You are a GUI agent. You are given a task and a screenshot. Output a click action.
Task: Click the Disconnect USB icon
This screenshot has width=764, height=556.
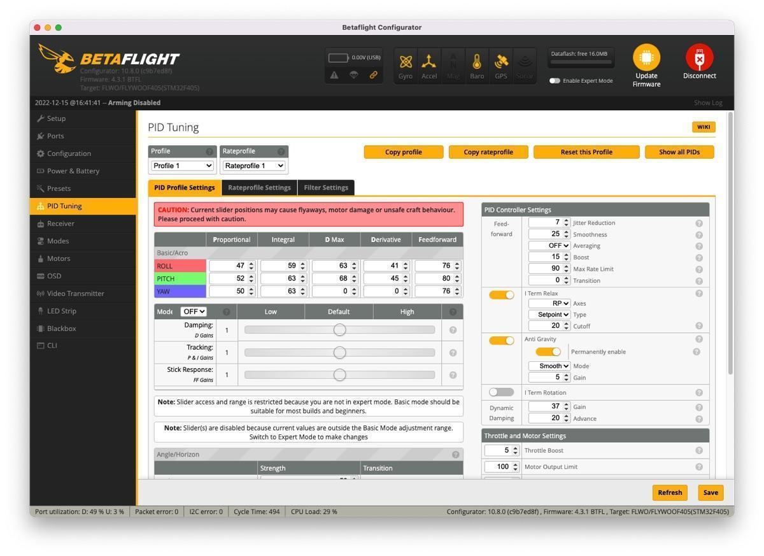[x=699, y=57]
